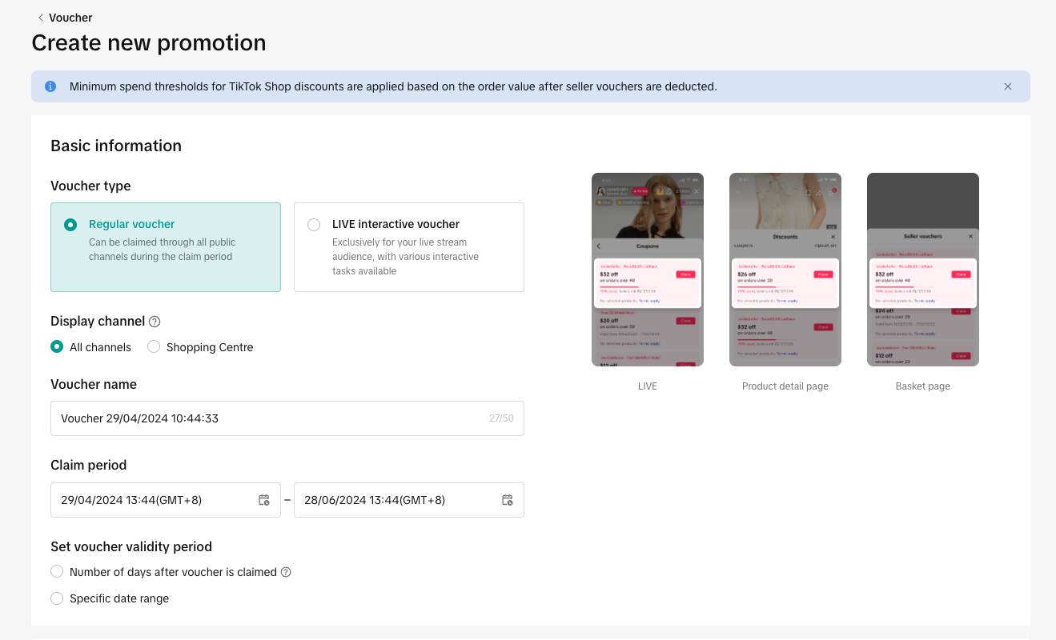
Task: Choose All channels display option
Action: click(x=57, y=347)
